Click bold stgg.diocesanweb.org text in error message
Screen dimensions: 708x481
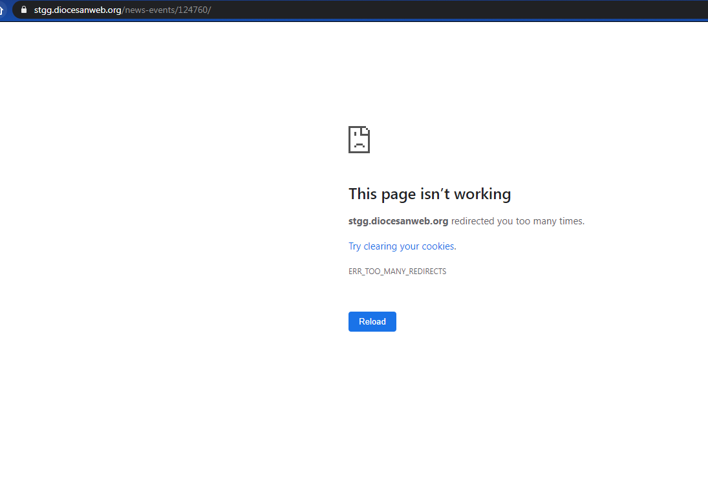click(398, 221)
